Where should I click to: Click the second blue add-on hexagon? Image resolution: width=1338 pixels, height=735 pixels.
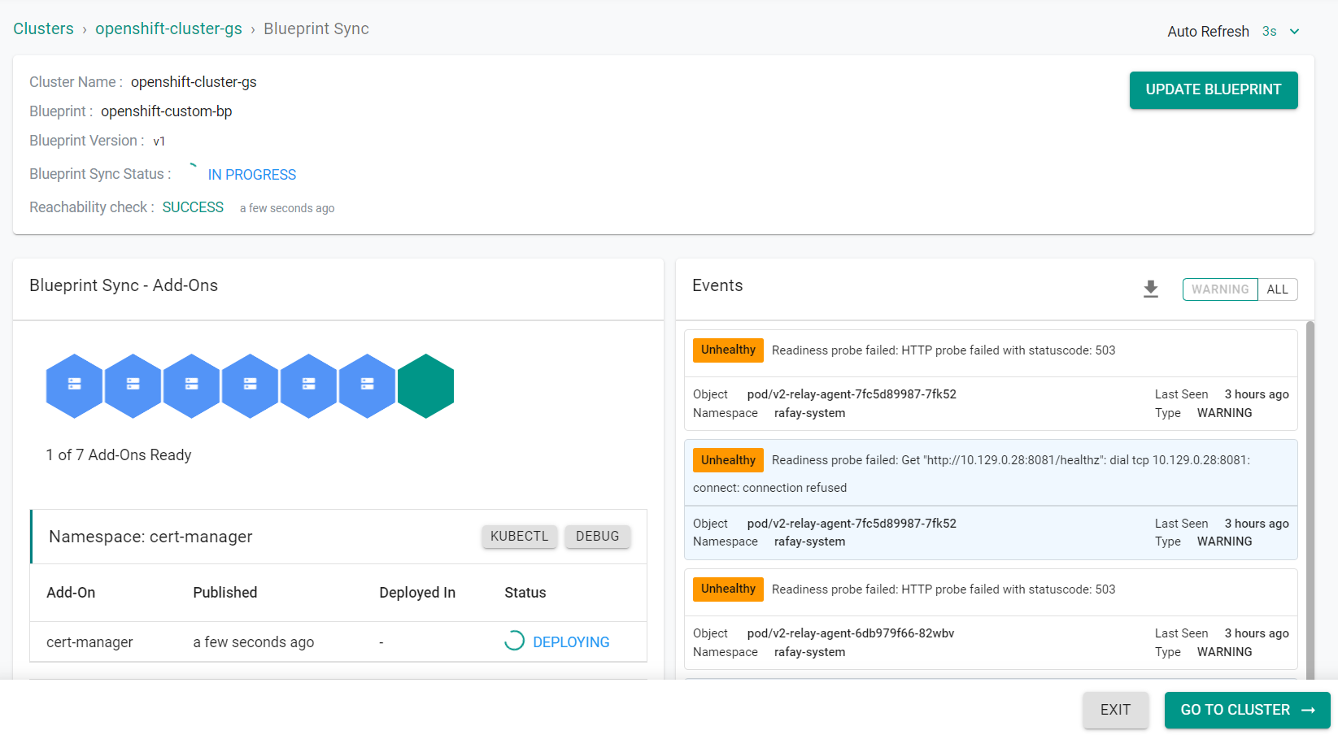133,386
